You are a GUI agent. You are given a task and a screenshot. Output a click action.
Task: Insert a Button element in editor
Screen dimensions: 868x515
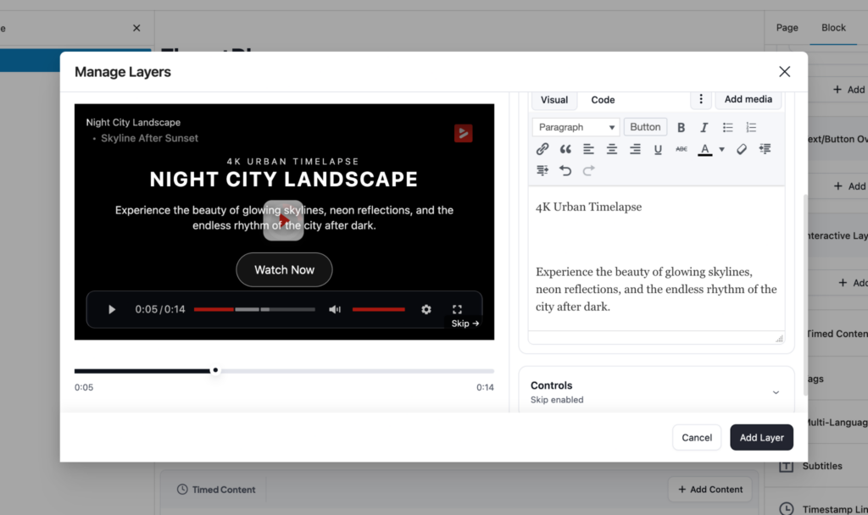click(645, 127)
